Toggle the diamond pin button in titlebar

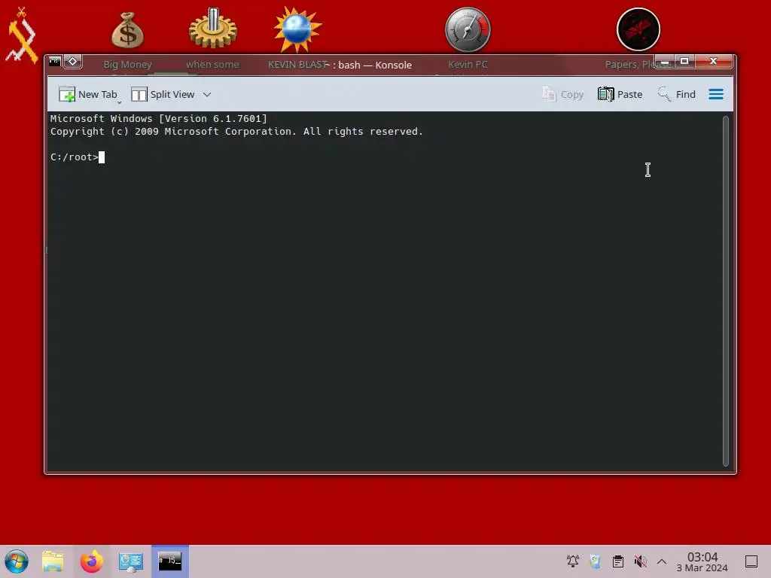tap(73, 62)
